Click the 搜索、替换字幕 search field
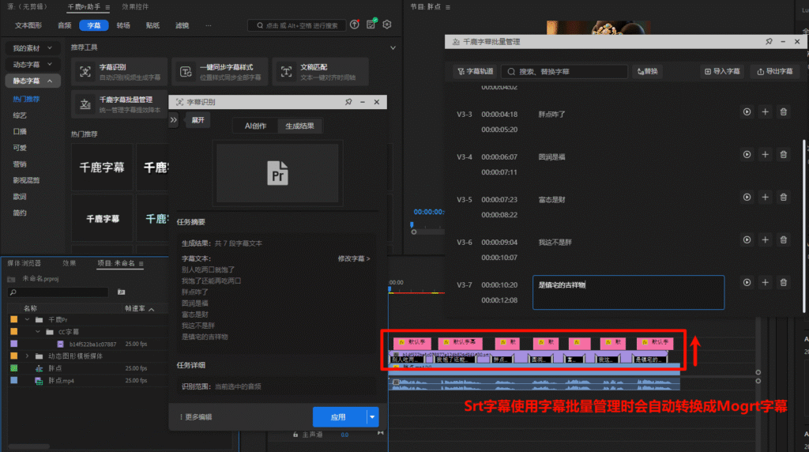This screenshot has width=809, height=452. (564, 71)
